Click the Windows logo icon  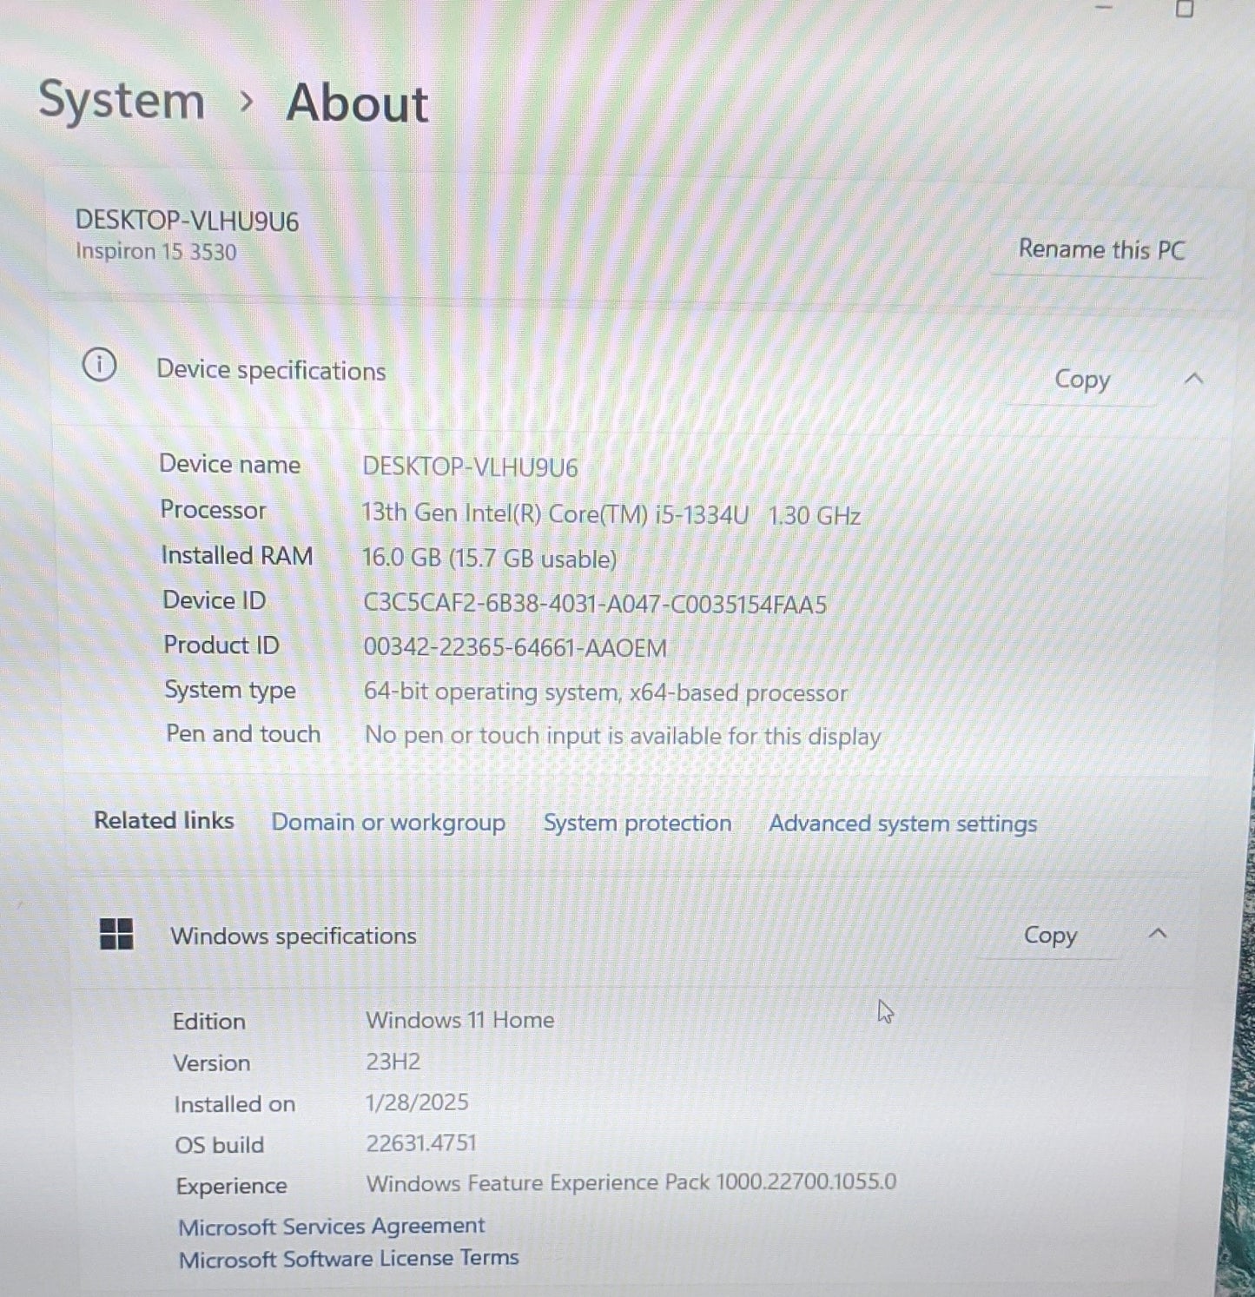pos(116,935)
